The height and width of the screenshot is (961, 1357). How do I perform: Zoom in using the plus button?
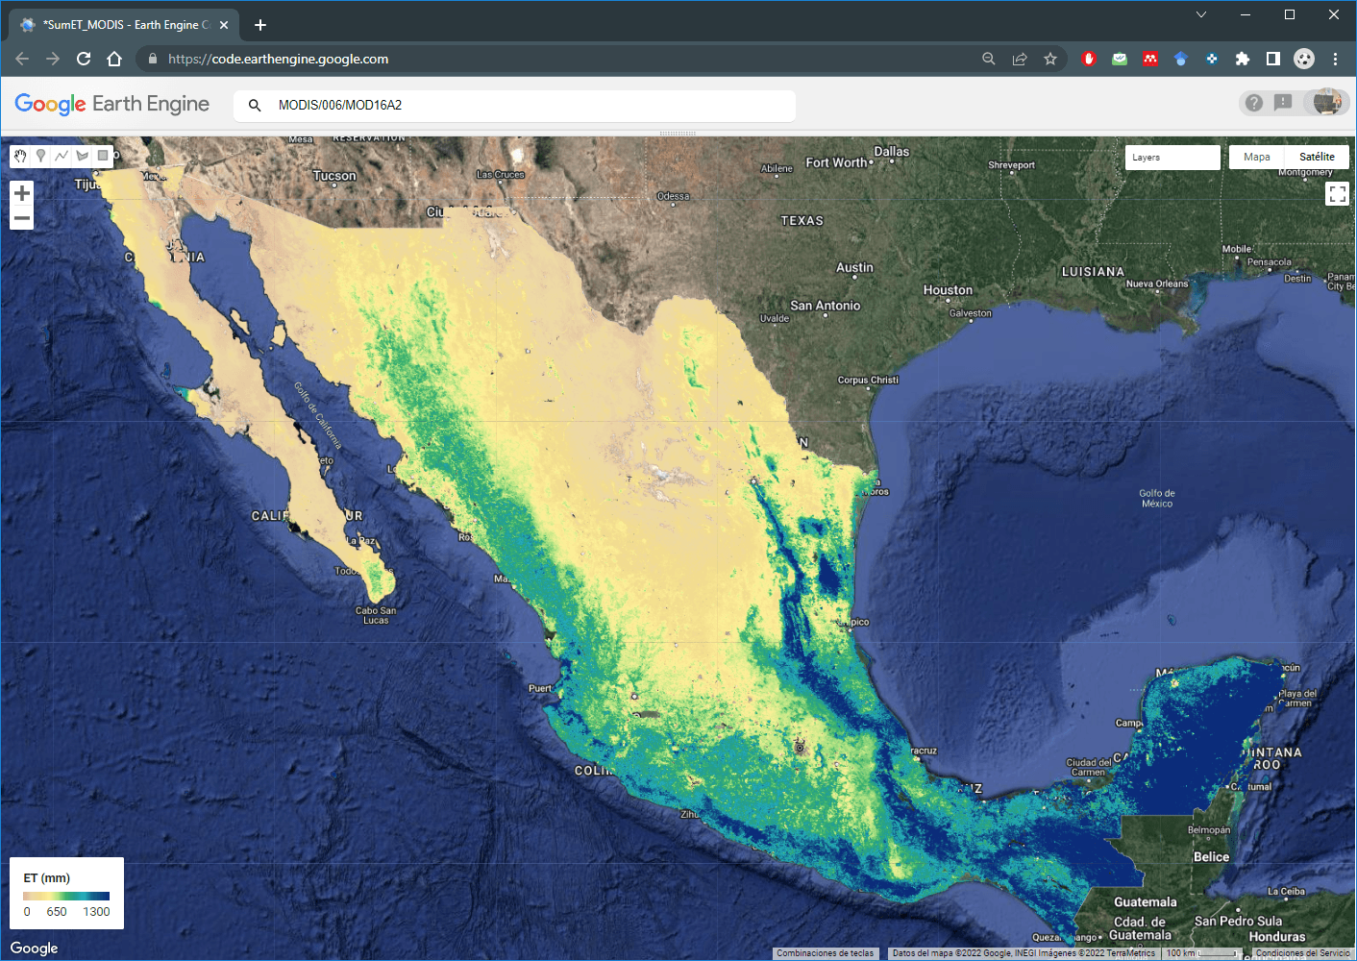point(21,192)
